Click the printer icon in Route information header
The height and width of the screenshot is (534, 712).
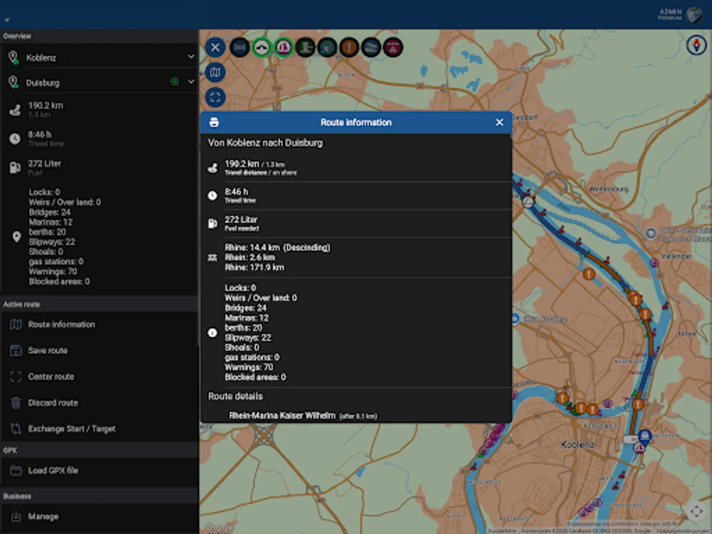tap(213, 122)
